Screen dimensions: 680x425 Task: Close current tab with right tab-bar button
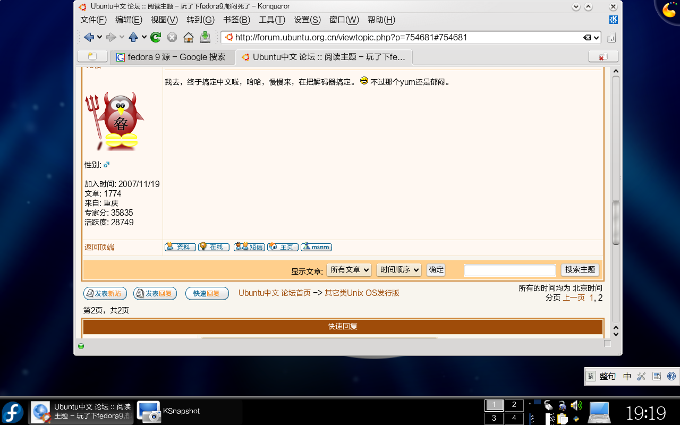(x=603, y=56)
